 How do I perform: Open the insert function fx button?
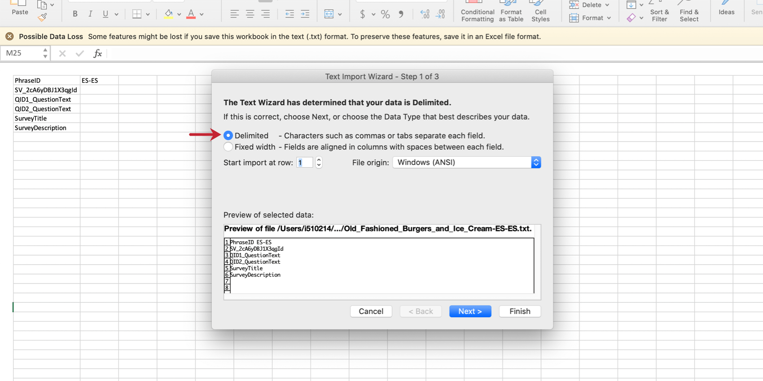(x=97, y=53)
